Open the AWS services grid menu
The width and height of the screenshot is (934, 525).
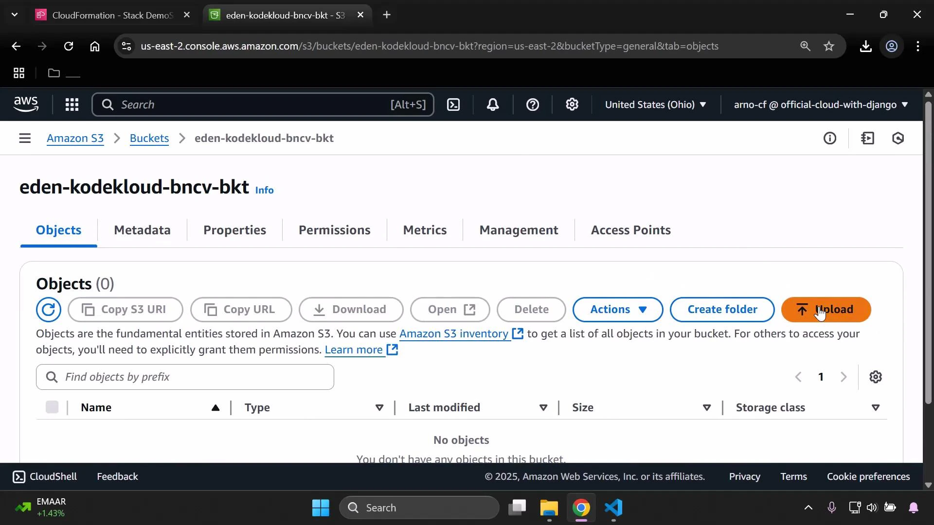(x=72, y=105)
